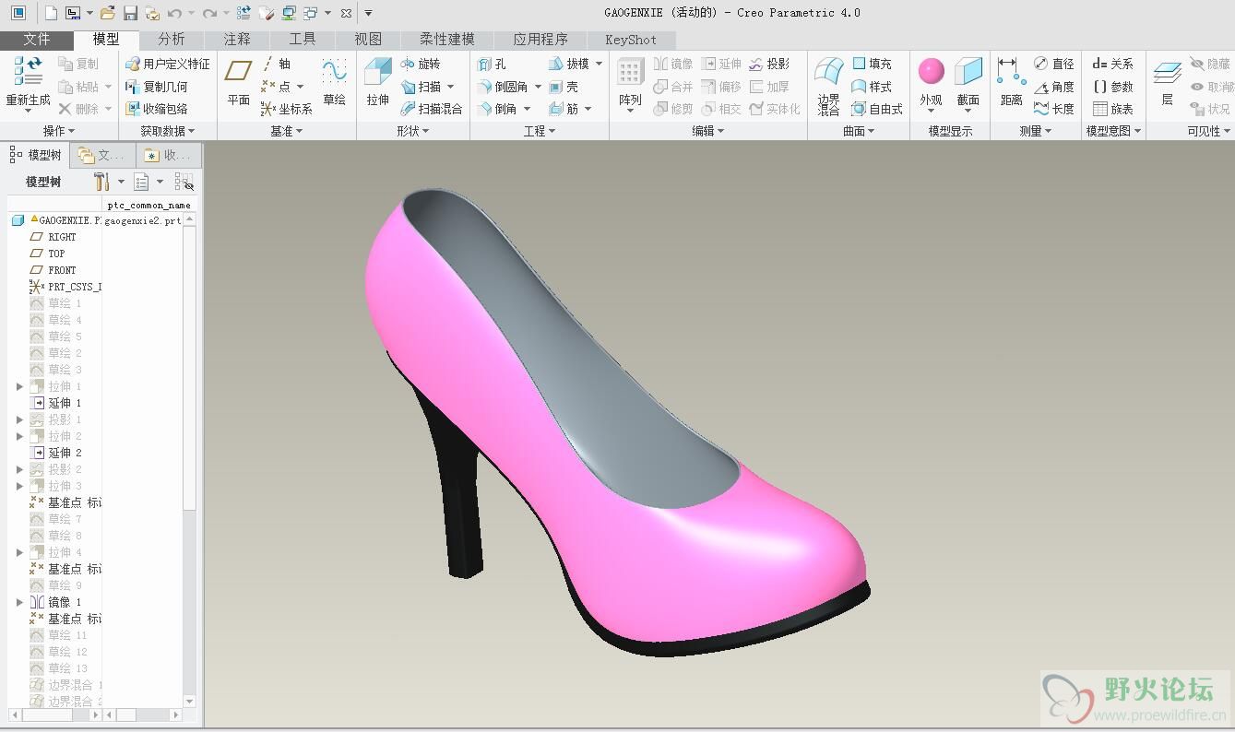This screenshot has width=1235, height=732.
Task: Switch to the 柔性建模 ribbon tab
Action: click(447, 40)
